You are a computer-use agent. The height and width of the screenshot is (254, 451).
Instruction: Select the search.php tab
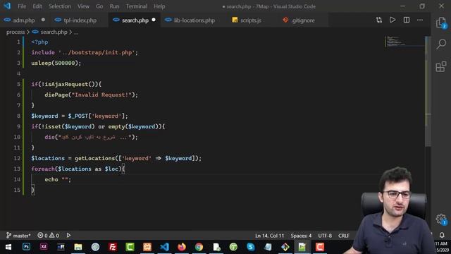pos(135,20)
